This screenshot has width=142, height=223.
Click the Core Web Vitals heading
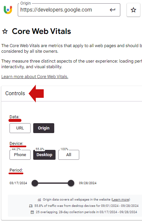(41, 31)
